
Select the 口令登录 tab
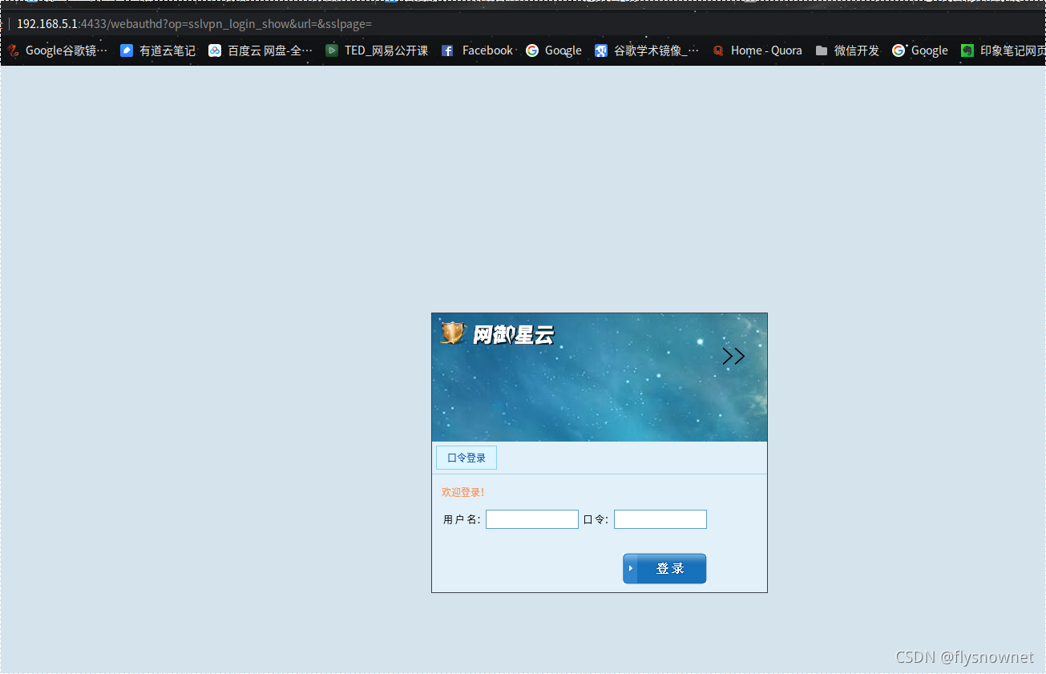pyautogui.click(x=466, y=458)
